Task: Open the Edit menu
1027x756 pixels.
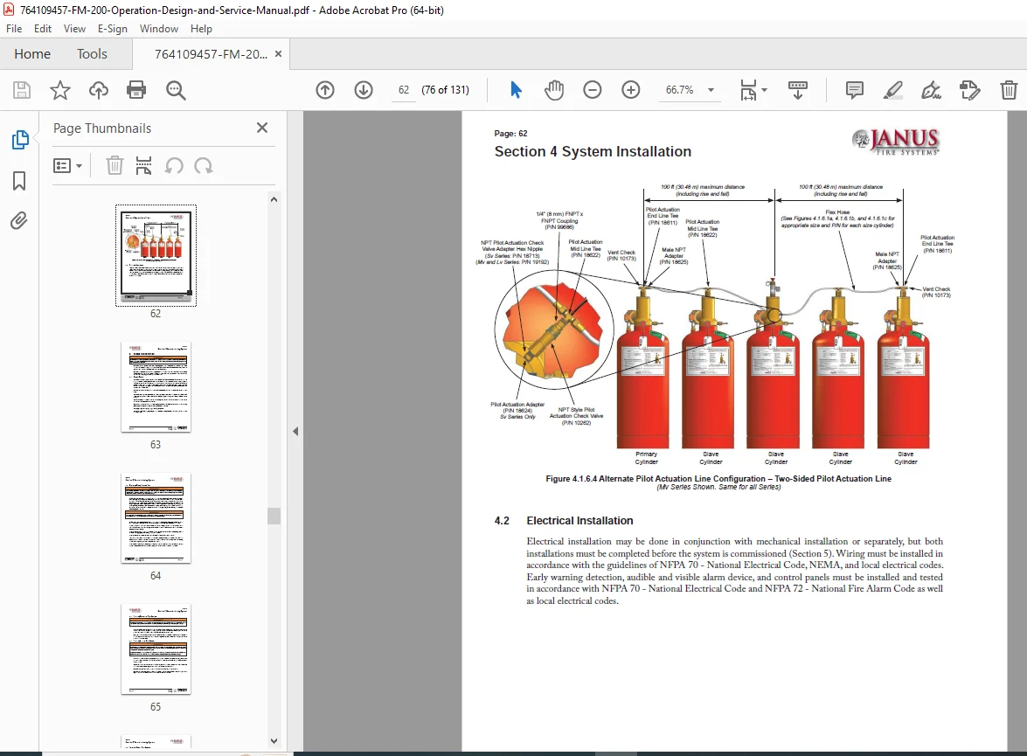Action: pos(43,29)
